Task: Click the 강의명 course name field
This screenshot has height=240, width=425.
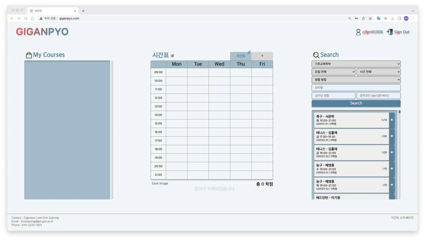Action: point(356,87)
